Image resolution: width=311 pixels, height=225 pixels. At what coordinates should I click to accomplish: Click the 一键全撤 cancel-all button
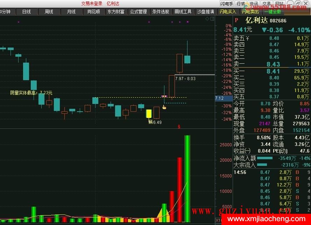click(273, 12)
